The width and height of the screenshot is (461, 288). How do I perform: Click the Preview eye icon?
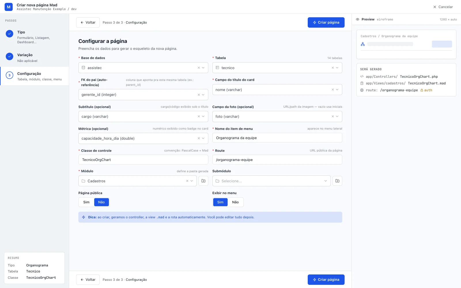tap(358, 19)
